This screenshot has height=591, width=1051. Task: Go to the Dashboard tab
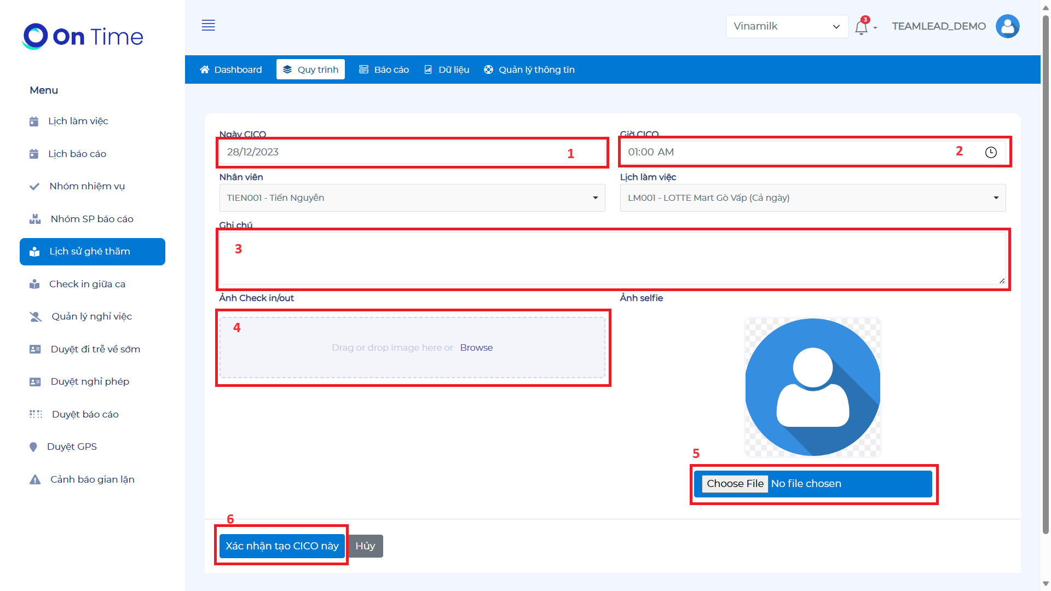pyautogui.click(x=231, y=69)
